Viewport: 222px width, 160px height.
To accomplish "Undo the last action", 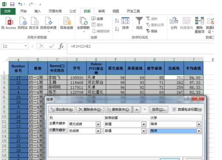I will (20, 4).
